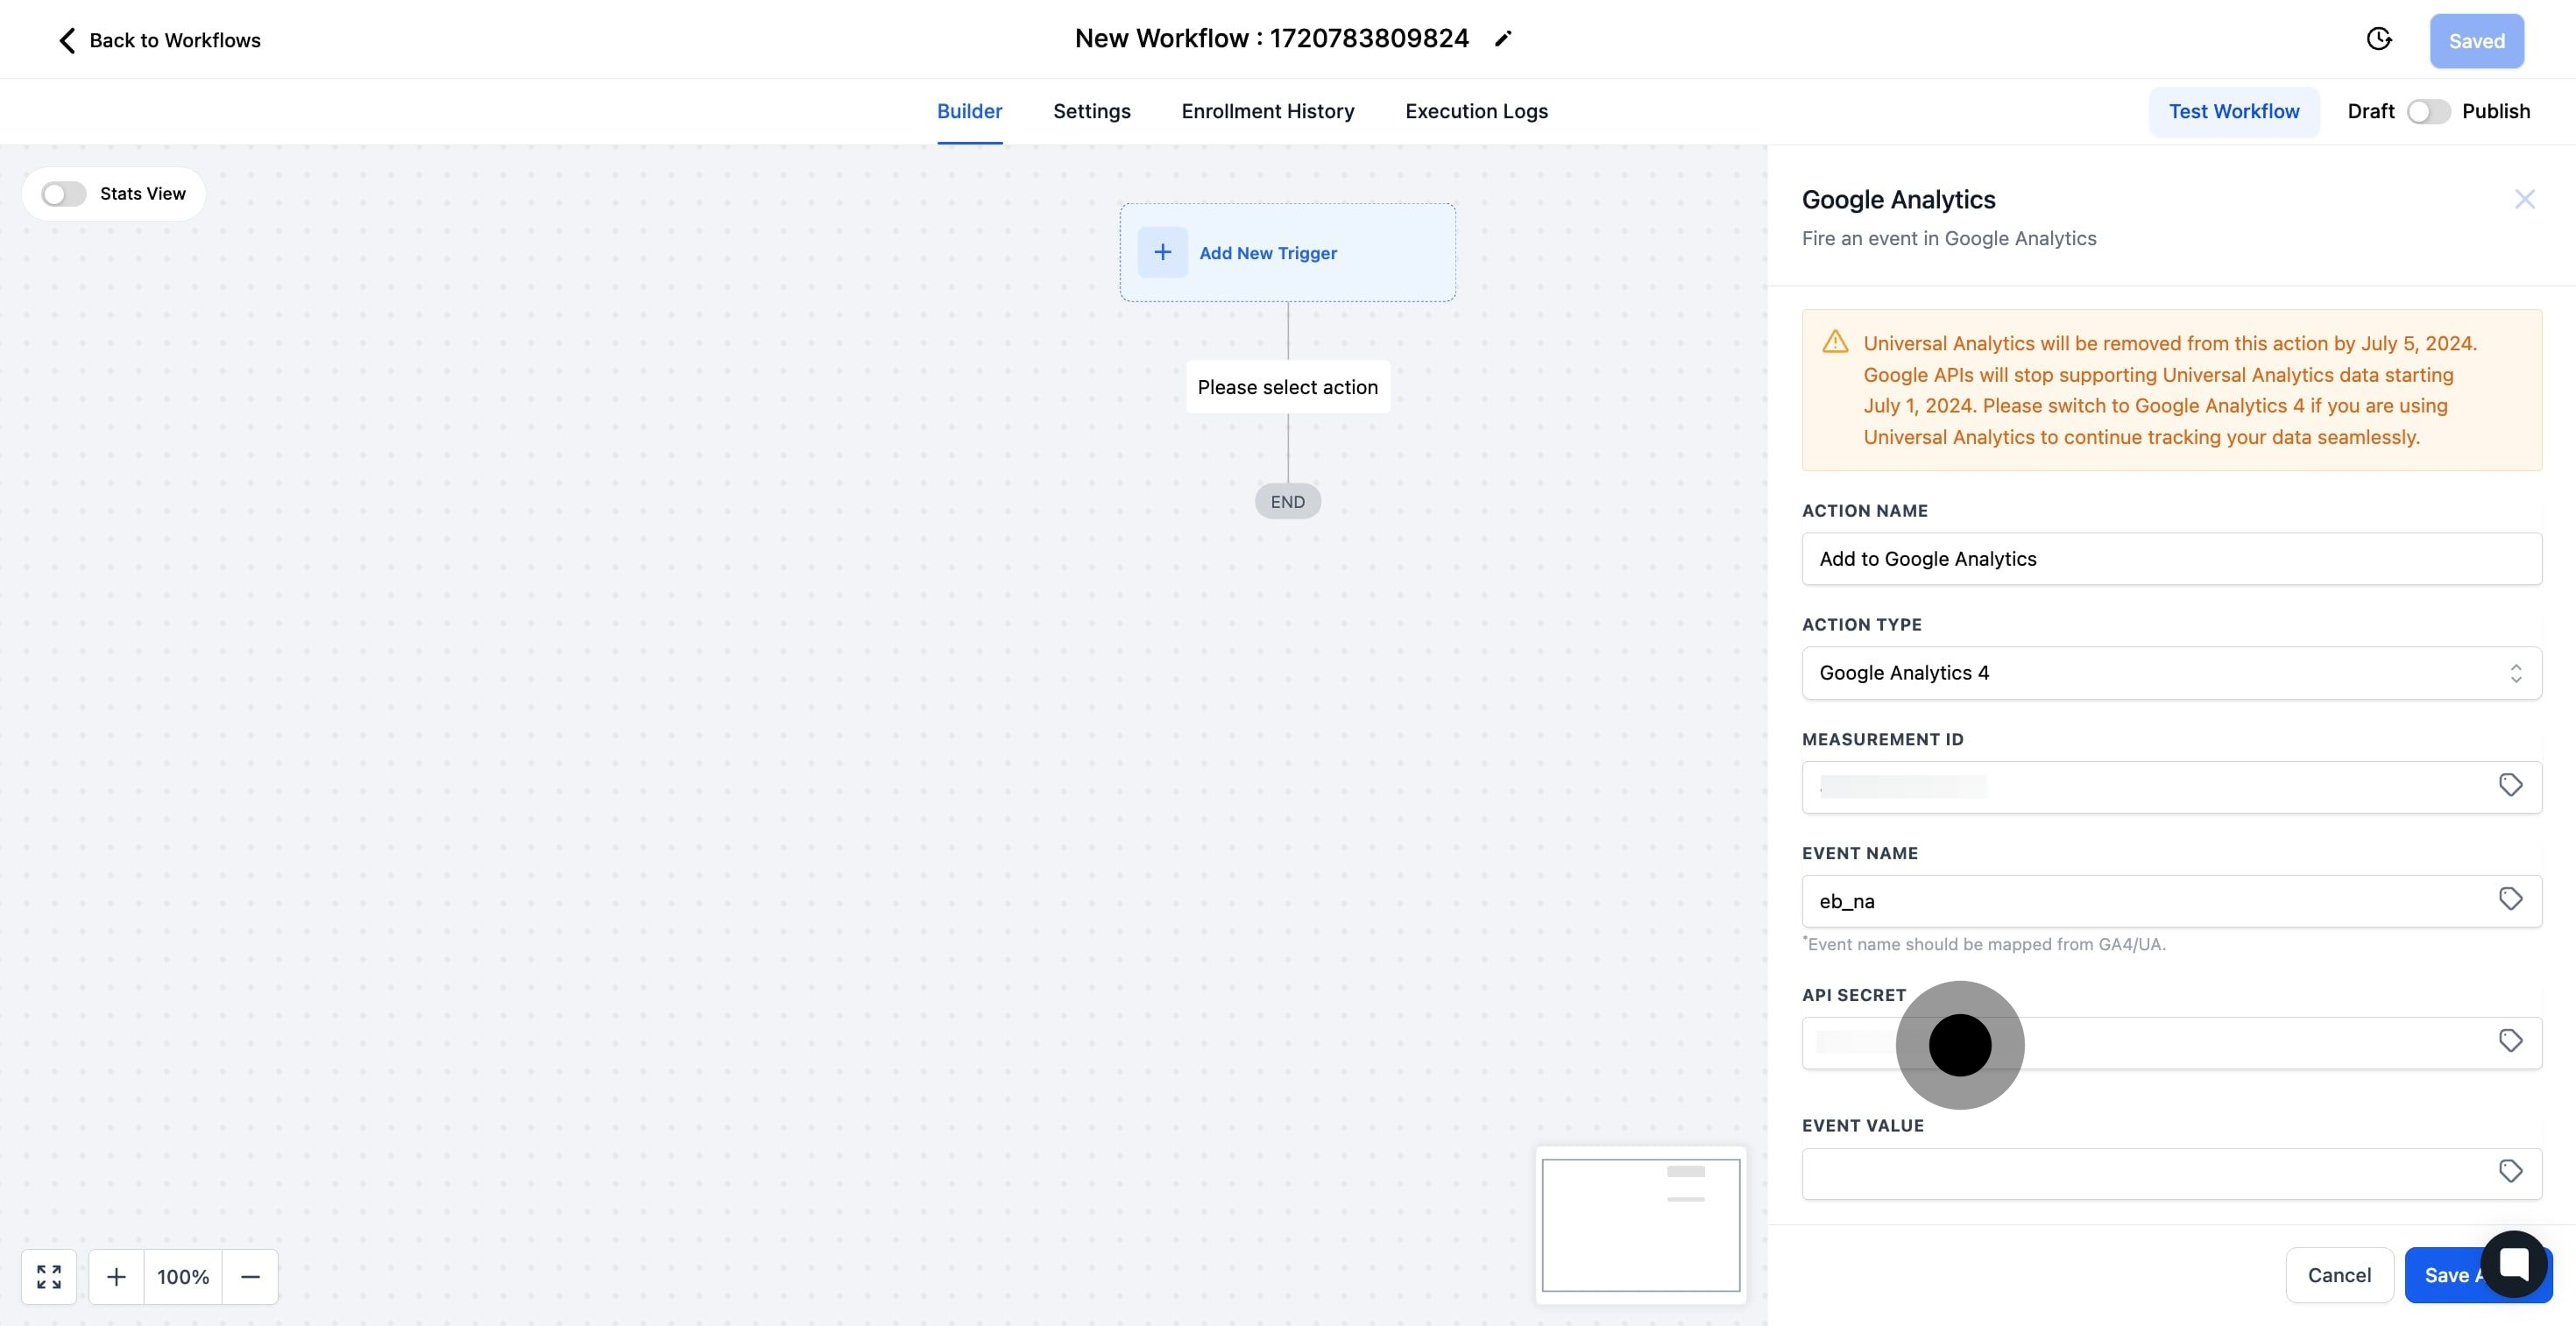Image resolution: width=2576 pixels, height=1326 pixels.
Task: Click the warning triangle icon in alert
Action: tap(1835, 342)
